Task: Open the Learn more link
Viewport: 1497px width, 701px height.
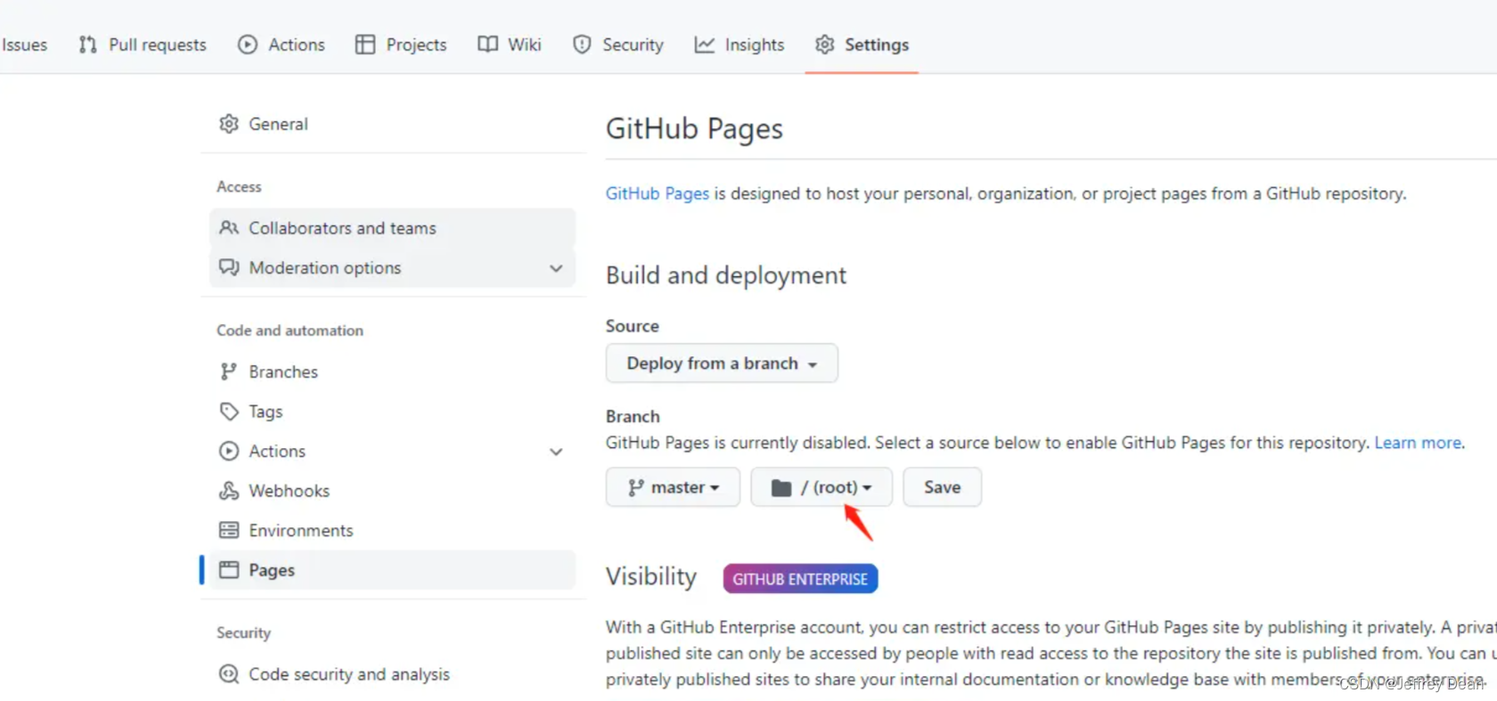Action: tap(1418, 443)
